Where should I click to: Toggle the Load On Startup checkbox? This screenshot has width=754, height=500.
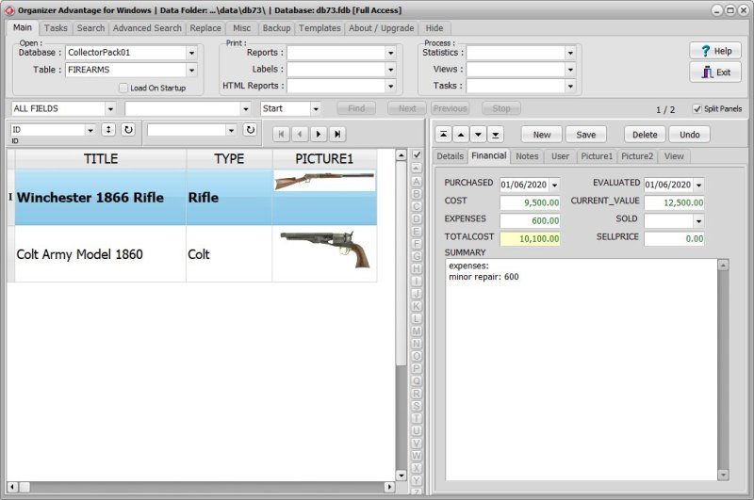123,88
